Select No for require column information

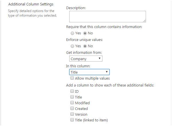pyautogui.click(x=85, y=33)
